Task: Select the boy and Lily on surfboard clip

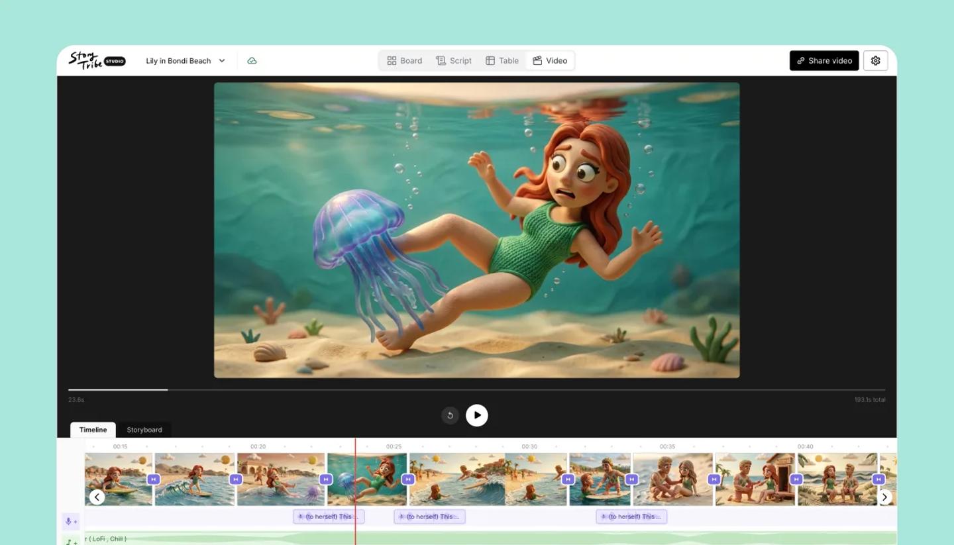Action: [x=600, y=479]
